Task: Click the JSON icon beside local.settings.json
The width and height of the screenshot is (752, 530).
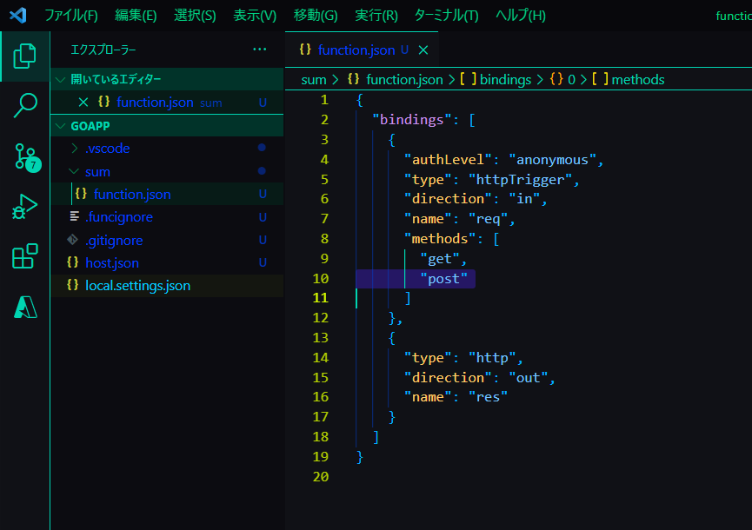Action: pyautogui.click(x=72, y=285)
